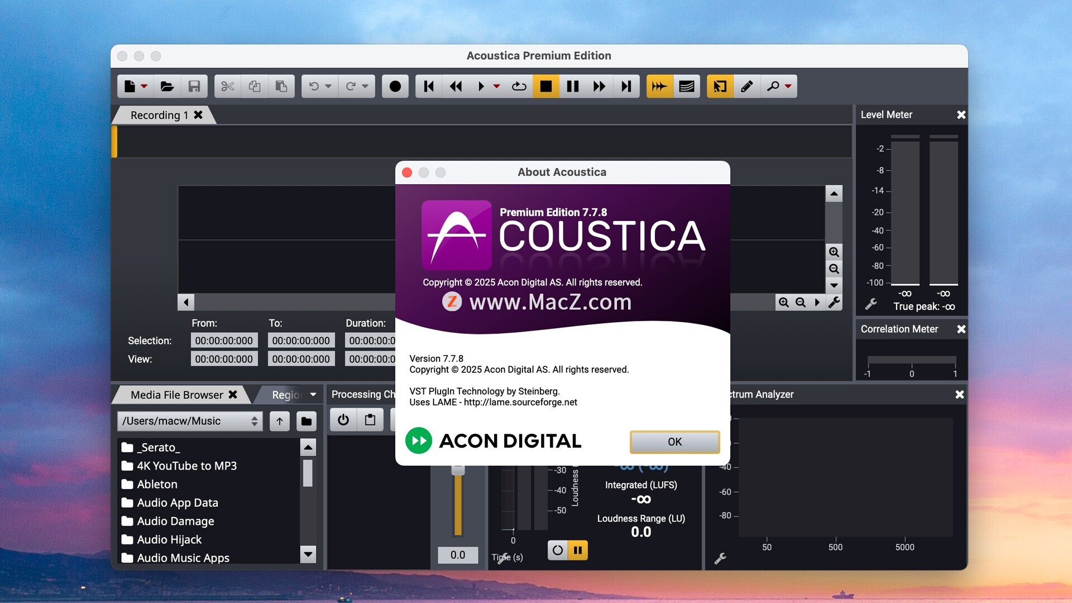Open the panel tabs overflow dropdown arrow

[313, 394]
